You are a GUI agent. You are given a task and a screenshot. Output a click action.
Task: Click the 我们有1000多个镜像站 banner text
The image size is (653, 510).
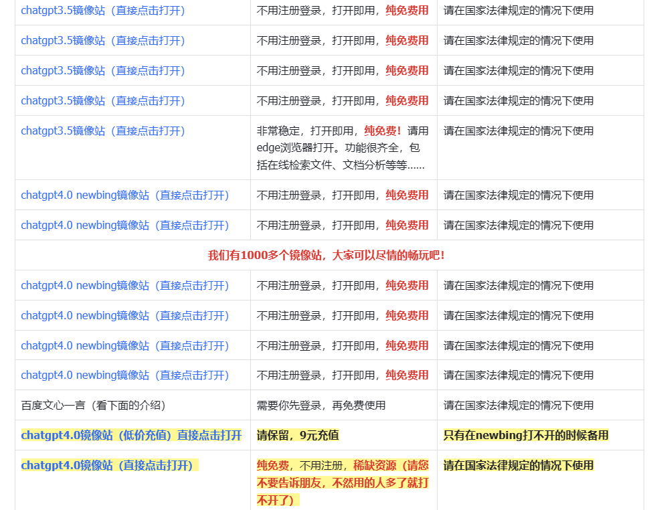point(326,256)
